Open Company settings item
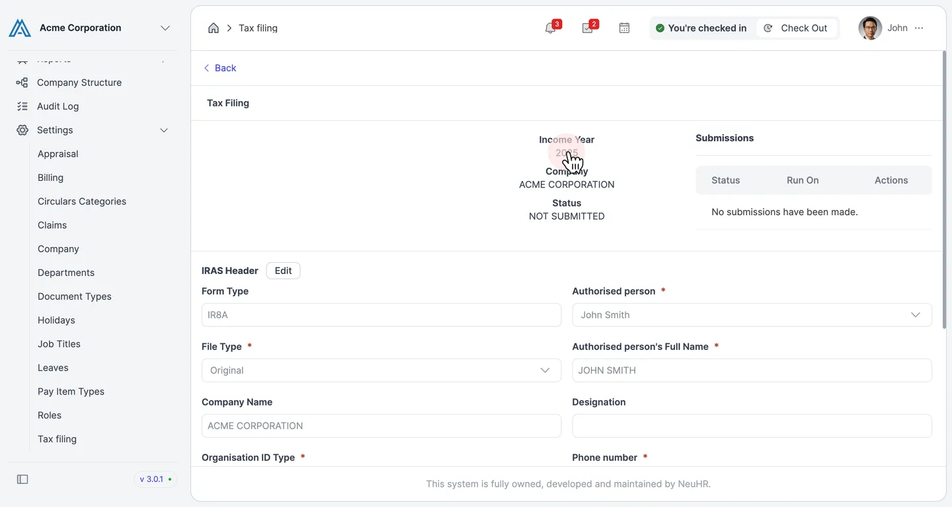Screen dimensions: 952x507 [x=58, y=249]
